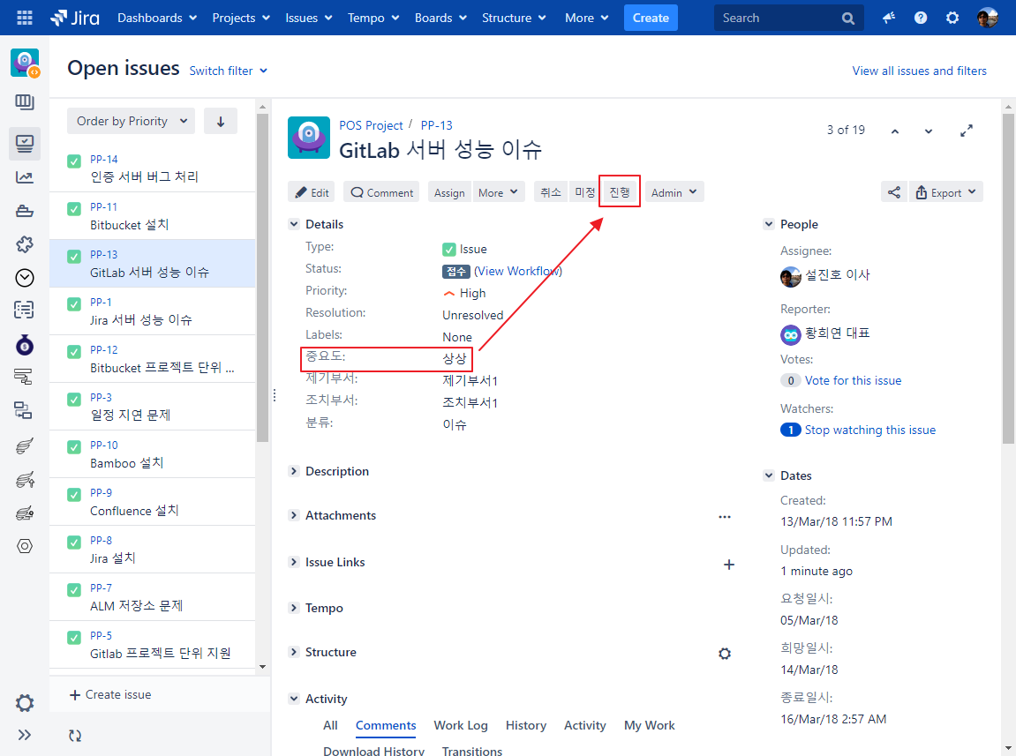Open the checklist icon in the sidebar

pos(25,310)
